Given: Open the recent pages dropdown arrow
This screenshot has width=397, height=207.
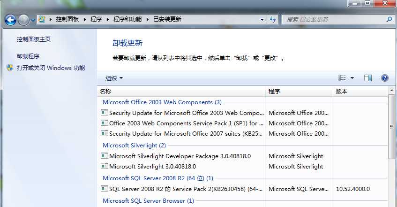Looking at the screenshot, I should (x=33, y=20).
